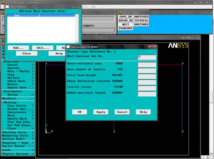Click OK in Real Constants for BEAM3 dialog
The width and height of the screenshot is (214, 159).
click(80, 112)
